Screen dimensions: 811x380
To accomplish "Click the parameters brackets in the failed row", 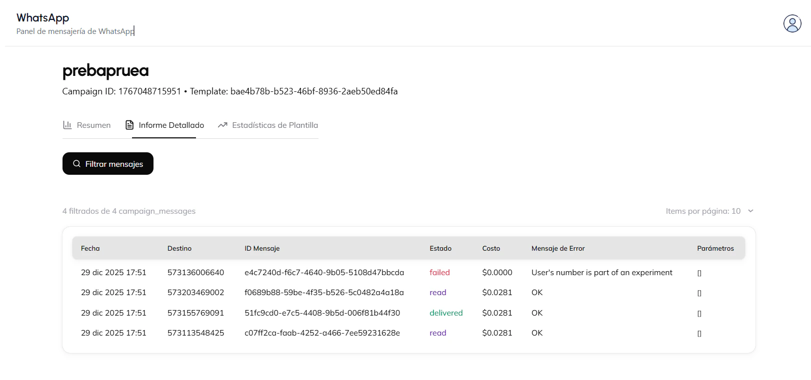I will [699, 273].
